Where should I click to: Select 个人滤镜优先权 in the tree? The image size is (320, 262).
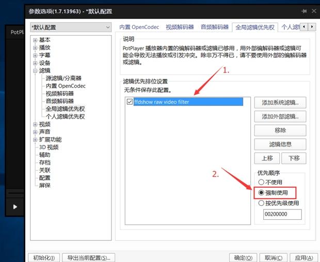click(65, 117)
